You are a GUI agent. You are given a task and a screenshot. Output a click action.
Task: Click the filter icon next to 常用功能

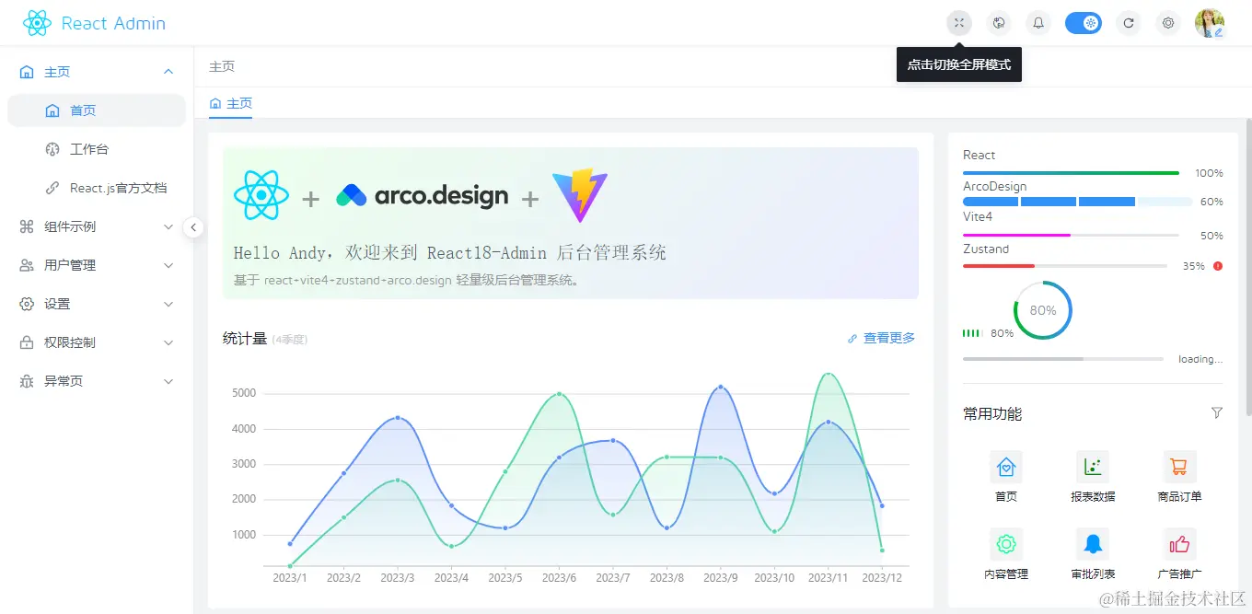click(x=1217, y=412)
